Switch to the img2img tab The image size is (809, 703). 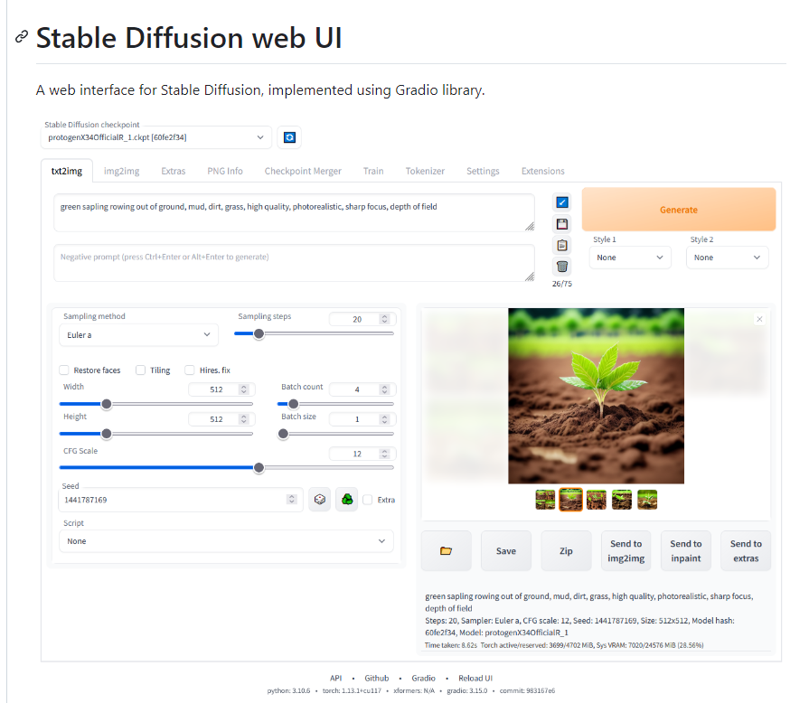point(122,171)
